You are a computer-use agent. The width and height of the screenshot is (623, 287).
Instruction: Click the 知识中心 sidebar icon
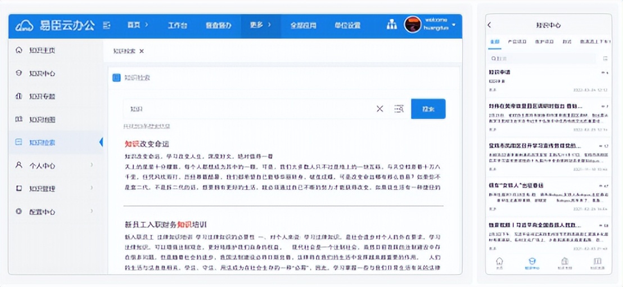point(19,73)
